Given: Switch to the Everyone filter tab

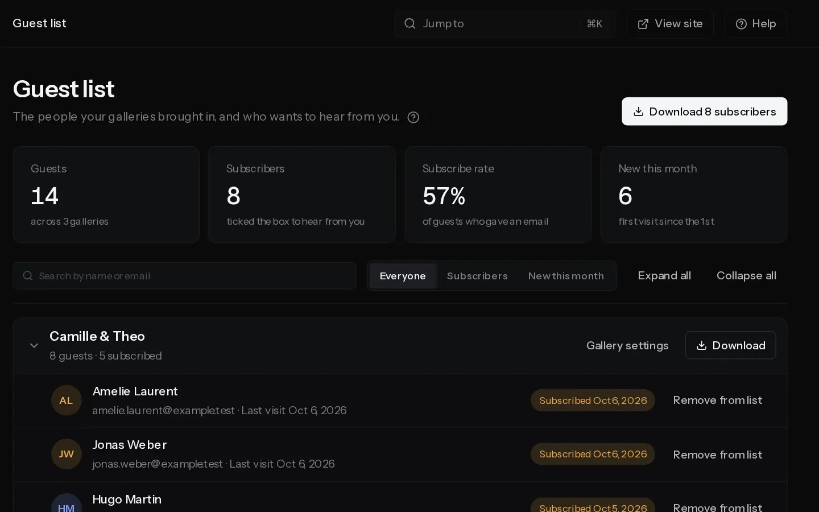Looking at the screenshot, I should (403, 276).
